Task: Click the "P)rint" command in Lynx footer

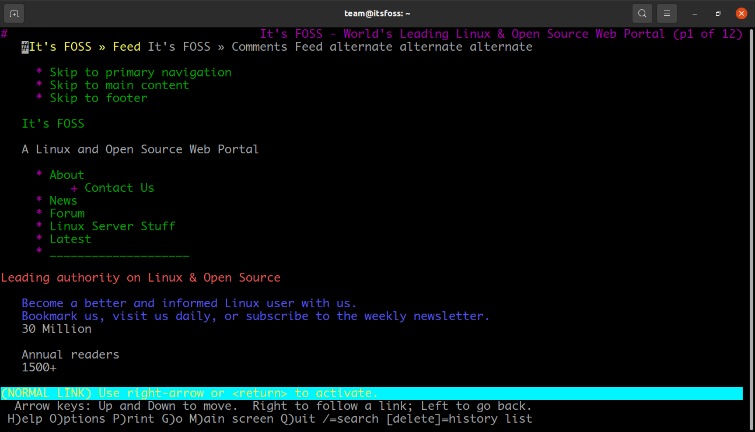Action: [134, 419]
